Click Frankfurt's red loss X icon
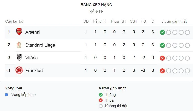Viewport: 193px width, 111px height. click(x=162, y=71)
